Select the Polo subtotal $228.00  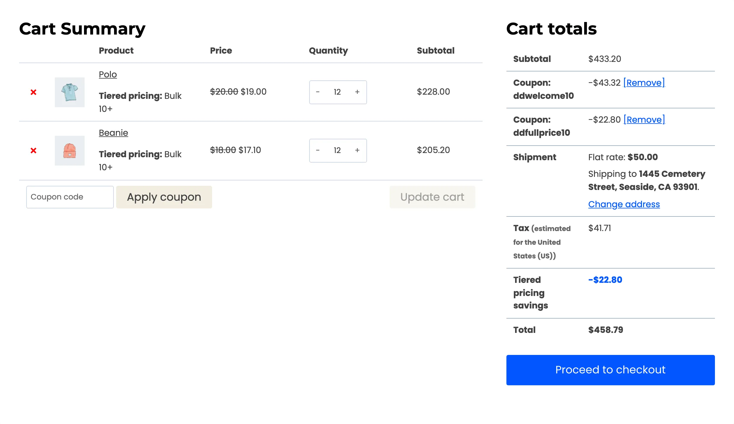point(433,92)
